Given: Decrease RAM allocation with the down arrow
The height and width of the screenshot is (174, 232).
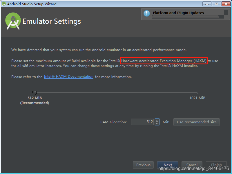Looking at the screenshot, I should pyautogui.click(x=157, y=124).
